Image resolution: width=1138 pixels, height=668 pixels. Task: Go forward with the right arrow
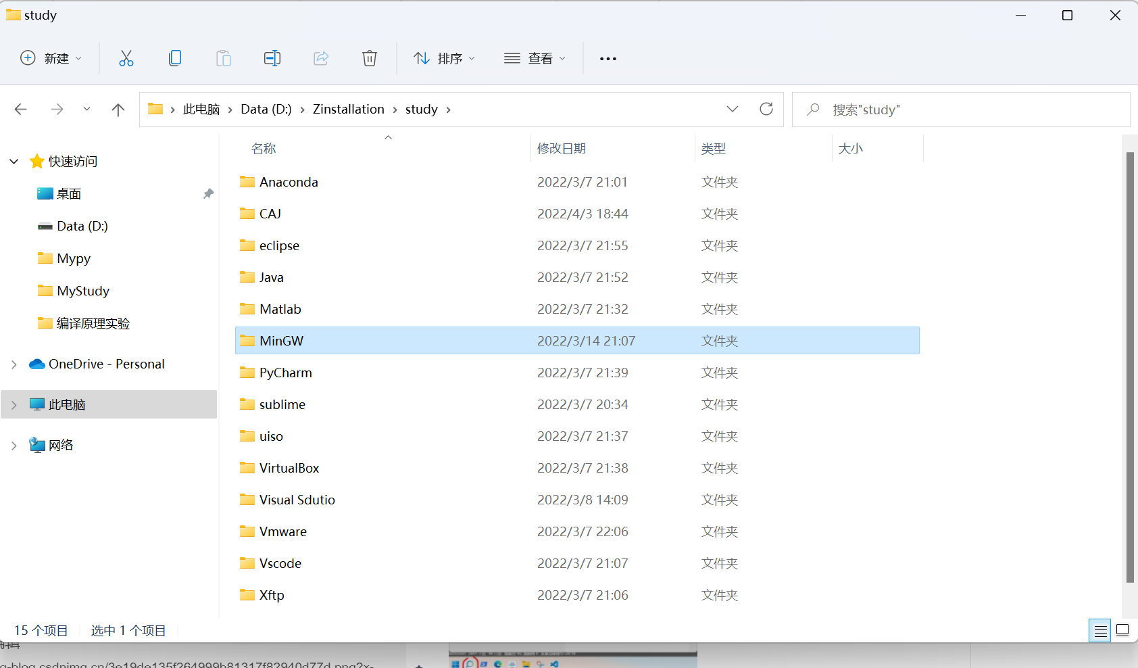(57, 110)
